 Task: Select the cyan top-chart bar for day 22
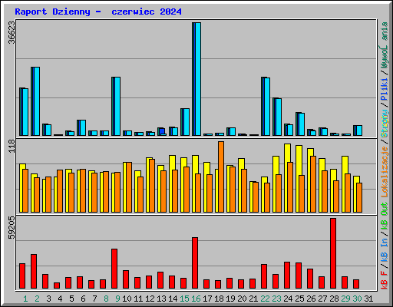267,107
